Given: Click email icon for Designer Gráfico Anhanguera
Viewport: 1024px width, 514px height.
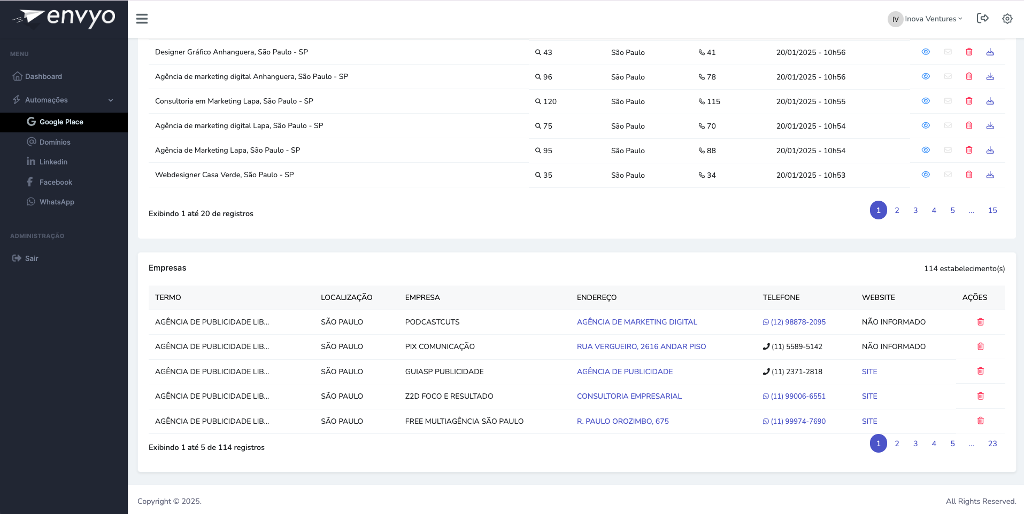Looking at the screenshot, I should pyautogui.click(x=948, y=52).
